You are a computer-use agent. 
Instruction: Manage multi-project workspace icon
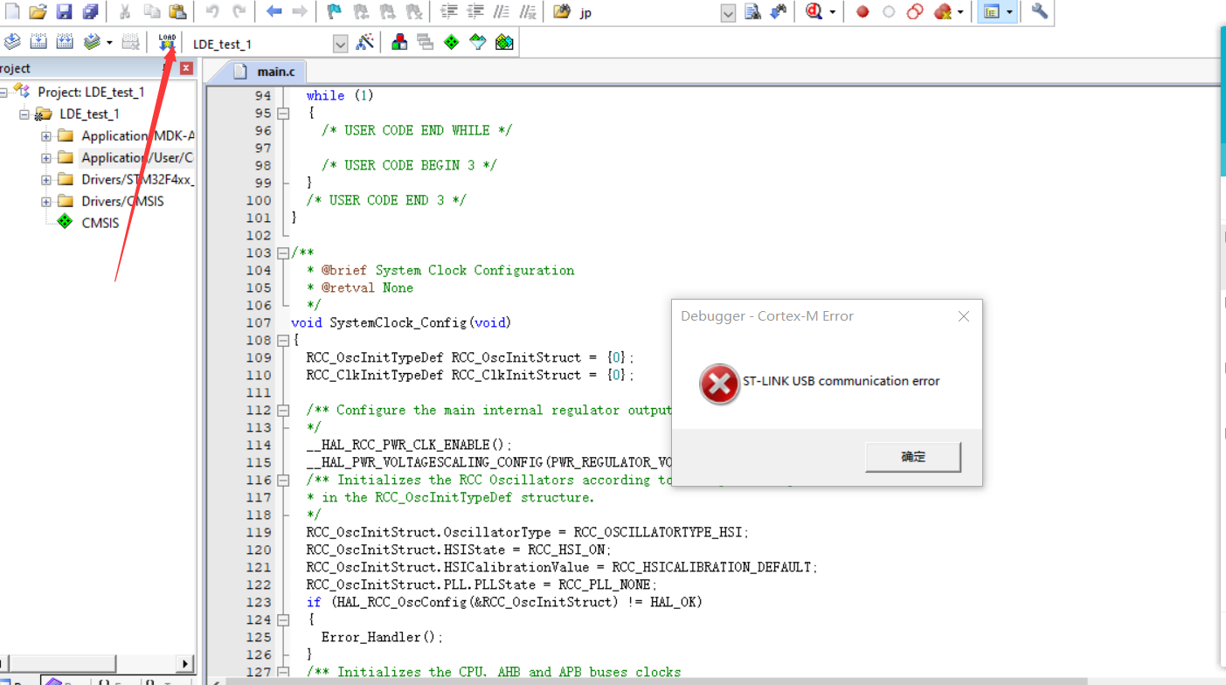point(426,42)
